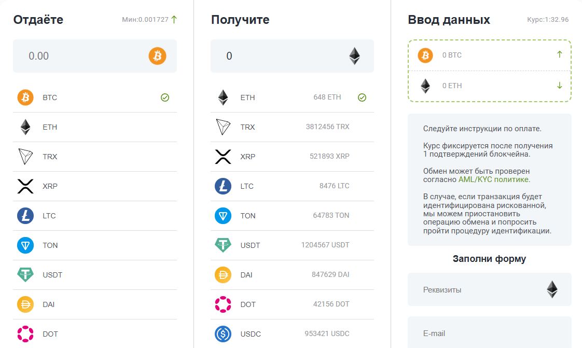The image size is (582, 348).
Task: Click the Ethereum icon in the Получите amount field
Action: tap(354, 56)
